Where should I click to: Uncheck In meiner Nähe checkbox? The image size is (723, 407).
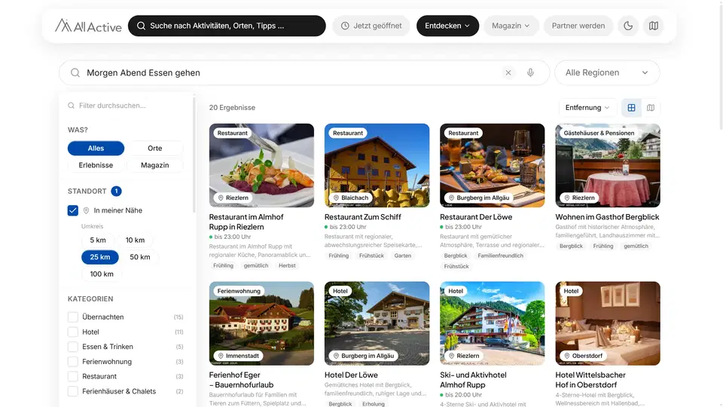coord(73,210)
